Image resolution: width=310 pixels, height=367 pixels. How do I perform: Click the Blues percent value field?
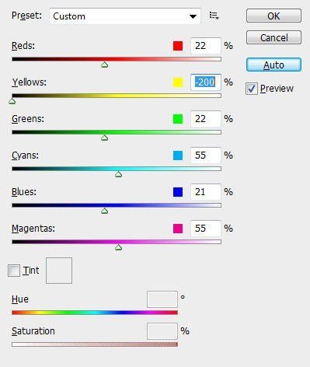click(206, 192)
